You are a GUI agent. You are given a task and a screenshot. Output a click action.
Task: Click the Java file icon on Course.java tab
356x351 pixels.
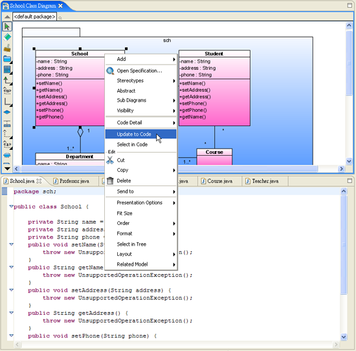[x=204, y=181]
